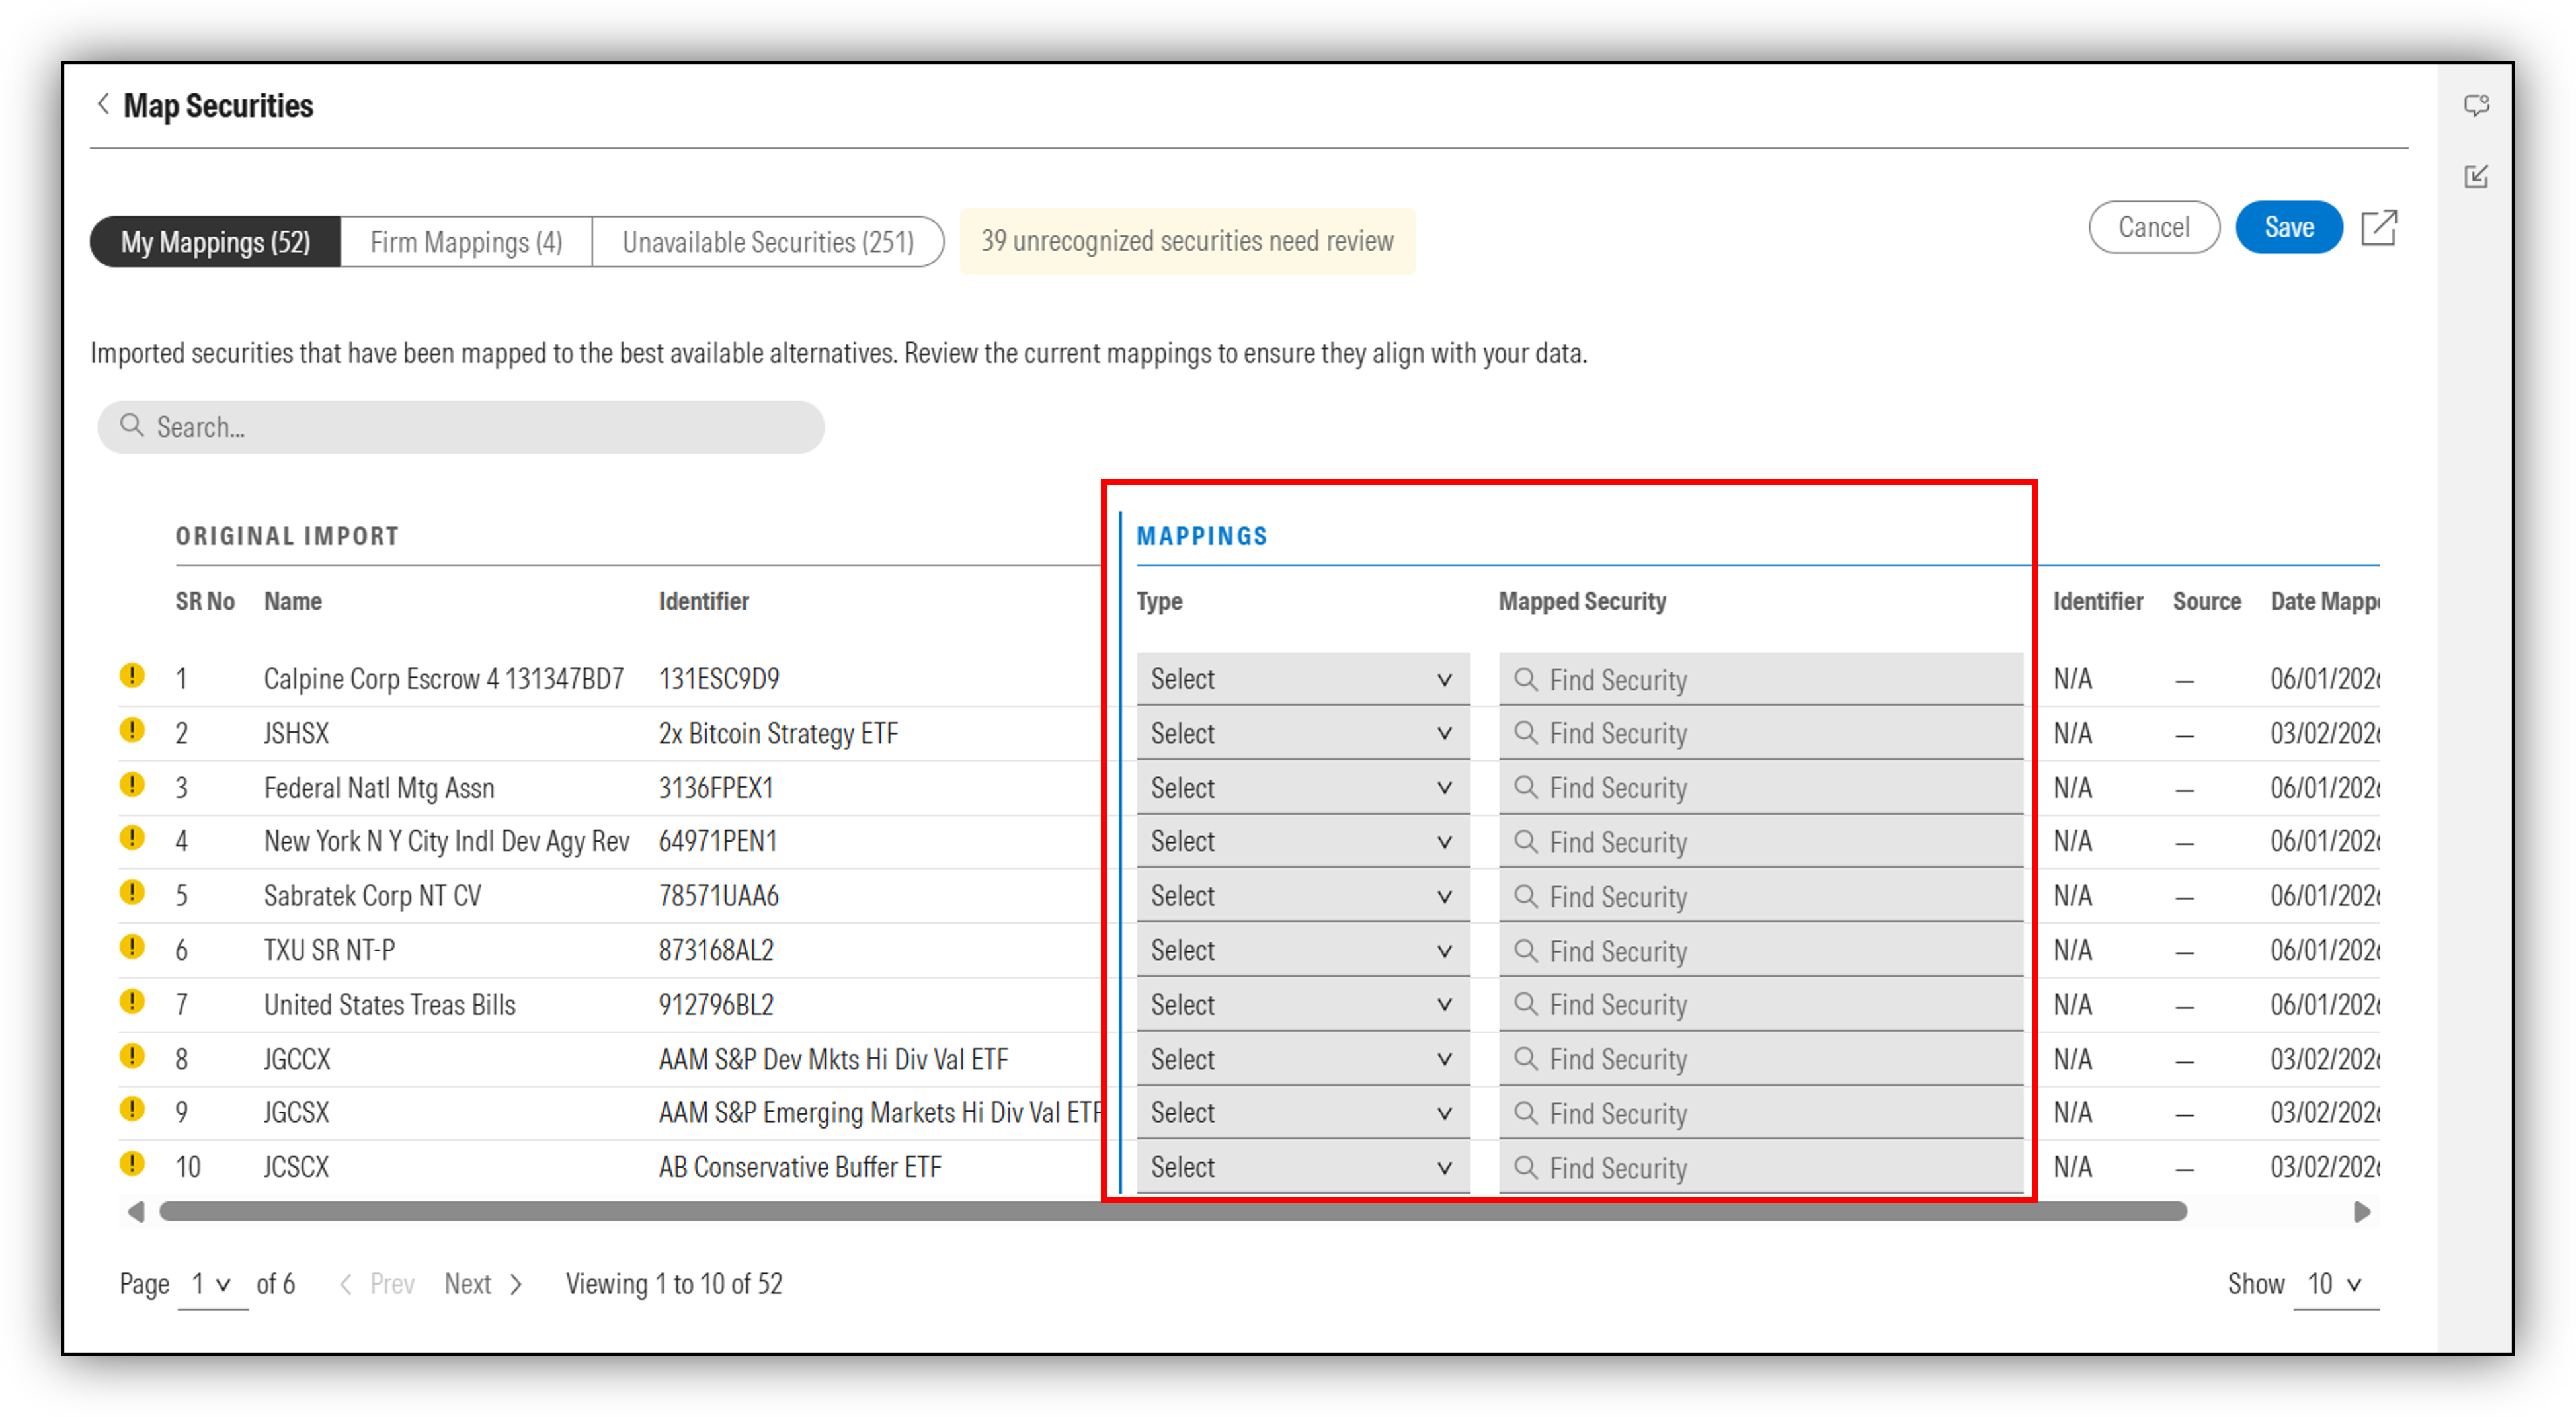
Task: Click scrollbar left arrow under table
Action: point(136,1212)
